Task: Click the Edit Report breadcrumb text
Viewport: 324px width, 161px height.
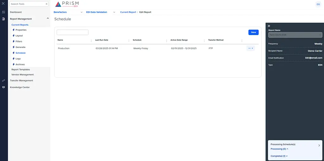Action: pos(145,12)
